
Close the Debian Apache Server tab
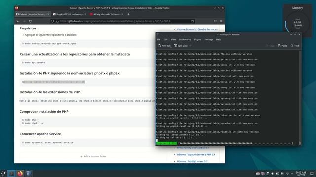click(48, 14)
